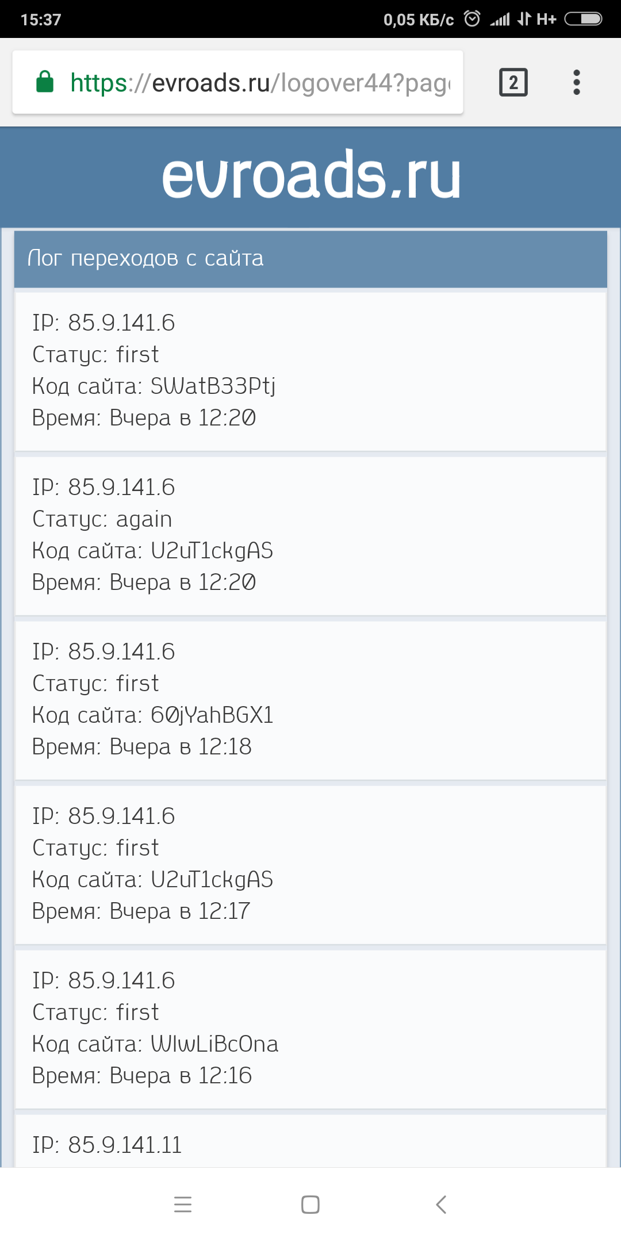Image resolution: width=621 pixels, height=1242 pixels.
Task: Tap the entry with code 60jYahBGX1
Action: tap(310, 700)
